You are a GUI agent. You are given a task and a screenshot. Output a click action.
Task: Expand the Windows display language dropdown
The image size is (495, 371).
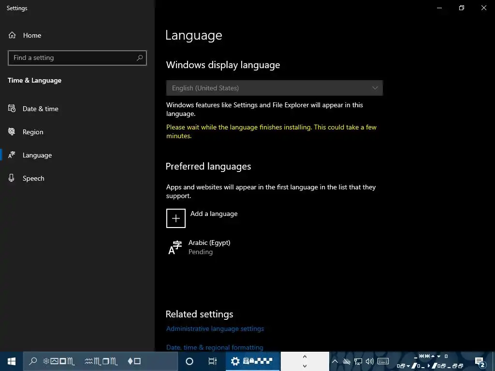[275, 88]
